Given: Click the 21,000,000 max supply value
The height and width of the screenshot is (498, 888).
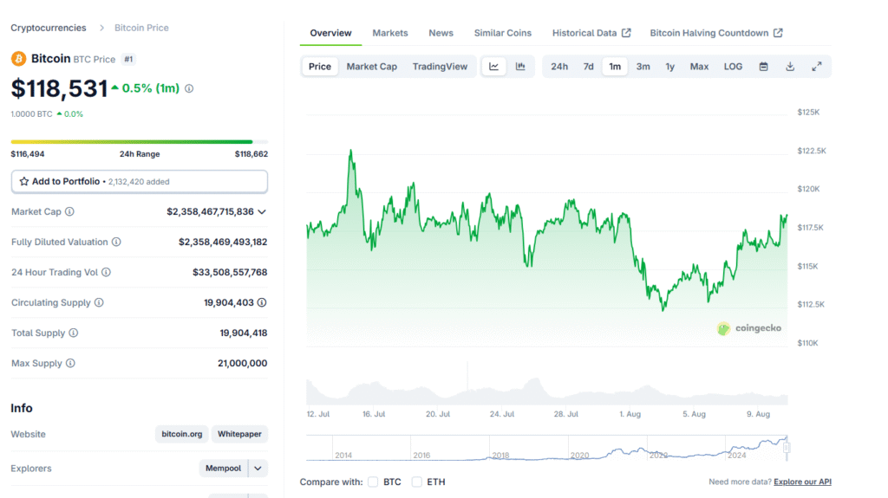Looking at the screenshot, I should [x=243, y=363].
